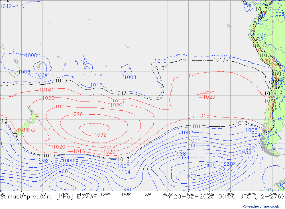Click the 984 isobar label
This screenshot has height=209, width=285.
pos(185,157)
